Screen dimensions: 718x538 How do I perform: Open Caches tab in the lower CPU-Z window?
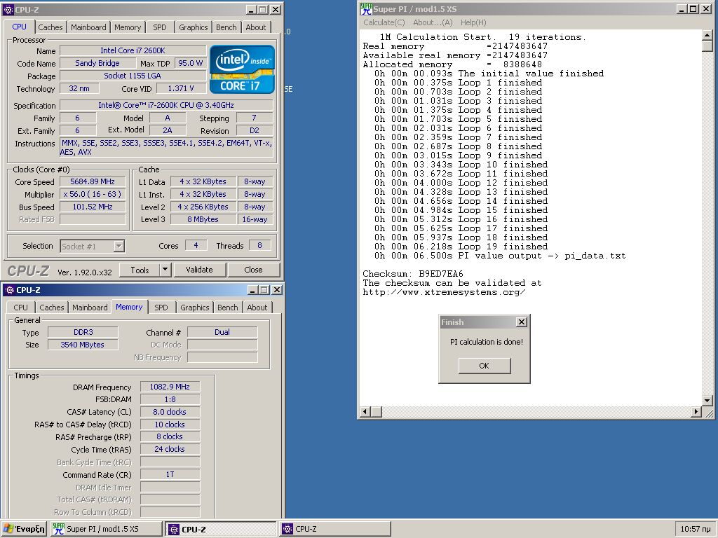coord(52,308)
